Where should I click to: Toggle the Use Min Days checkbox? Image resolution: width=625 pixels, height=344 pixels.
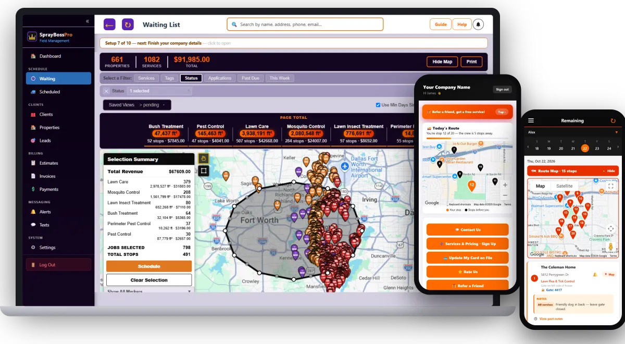(x=378, y=105)
